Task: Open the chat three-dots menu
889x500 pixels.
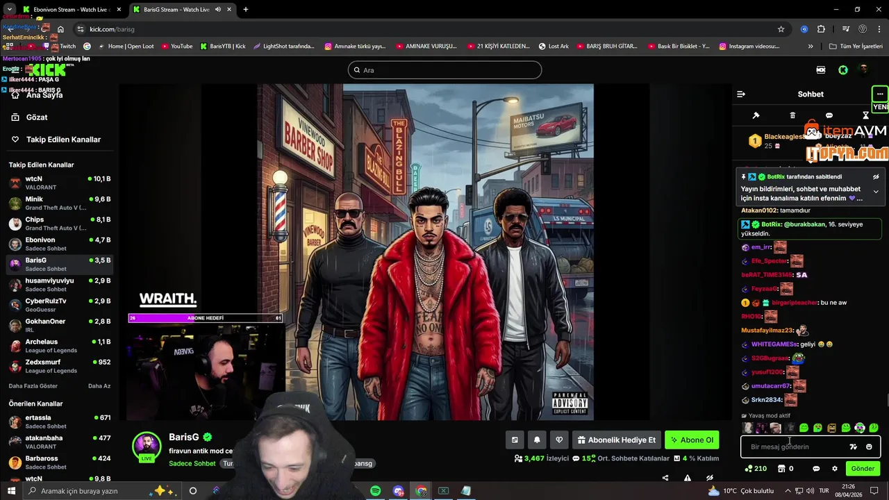Action: coord(880,94)
